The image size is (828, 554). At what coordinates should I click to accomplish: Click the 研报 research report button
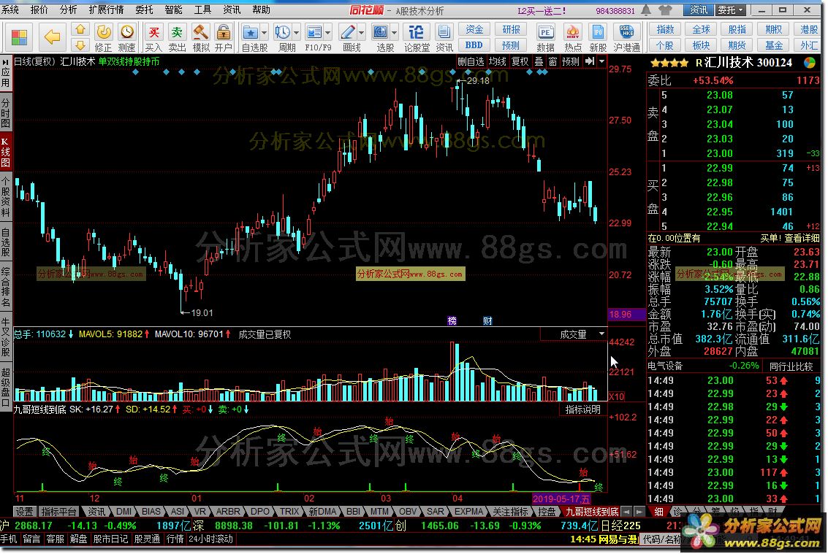[511, 29]
